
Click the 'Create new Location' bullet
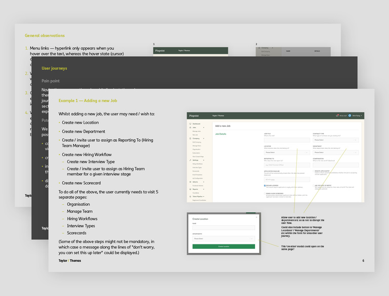(x=80, y=122)
